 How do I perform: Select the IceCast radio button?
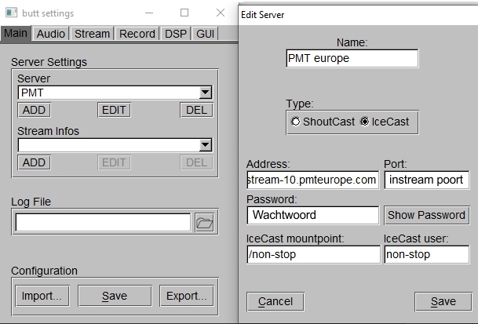pyautogui.click(x=364, y=122)
